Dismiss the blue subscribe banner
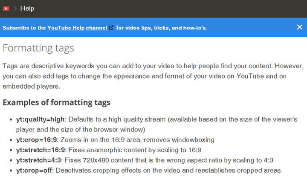 click(300, 27)
